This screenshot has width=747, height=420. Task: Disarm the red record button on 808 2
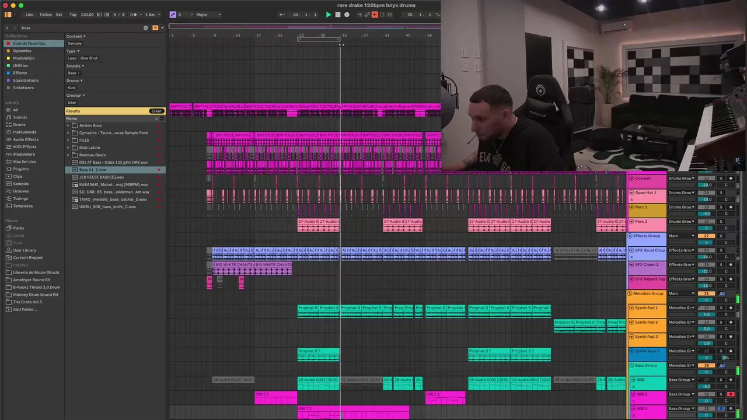tap(731, 394)
